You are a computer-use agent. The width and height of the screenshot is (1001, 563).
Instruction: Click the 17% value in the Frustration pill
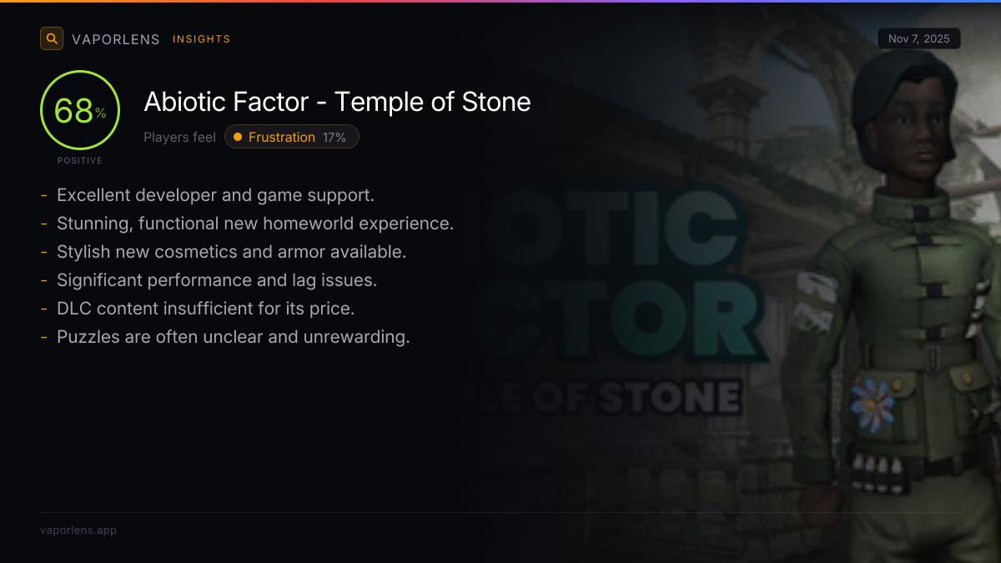tap(335, 137)
